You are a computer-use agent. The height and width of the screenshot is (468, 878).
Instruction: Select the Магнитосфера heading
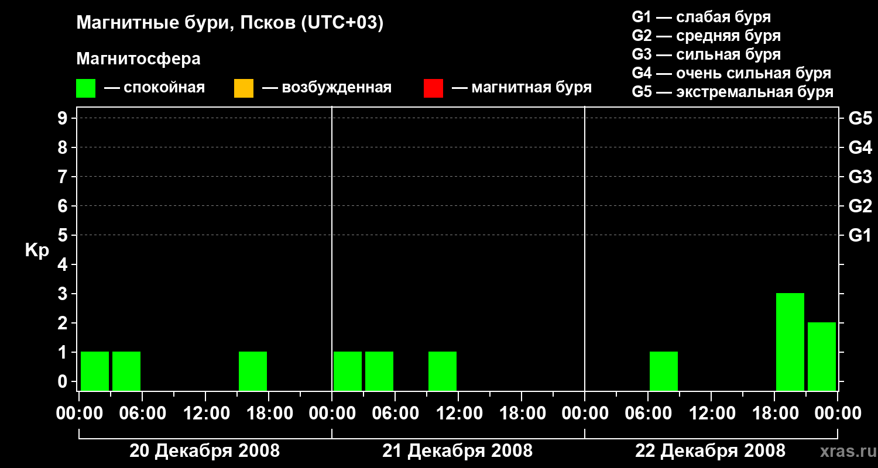tap(138, 59)
